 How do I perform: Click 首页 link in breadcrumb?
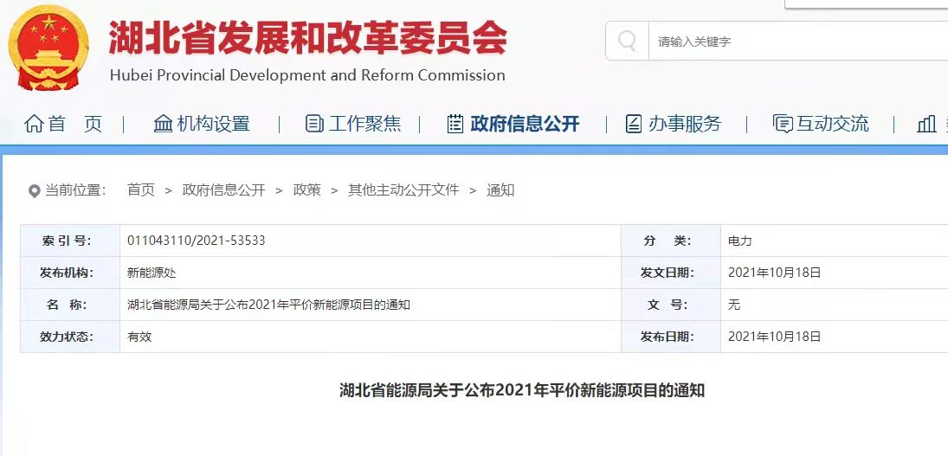point(140,189)
